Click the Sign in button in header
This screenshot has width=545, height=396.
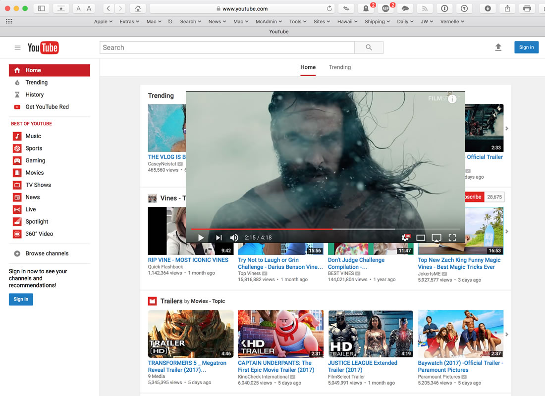(x=526, y=47)
